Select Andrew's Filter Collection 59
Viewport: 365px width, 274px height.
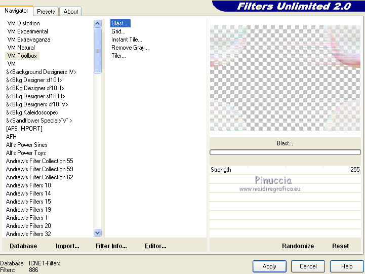point(39,169)
